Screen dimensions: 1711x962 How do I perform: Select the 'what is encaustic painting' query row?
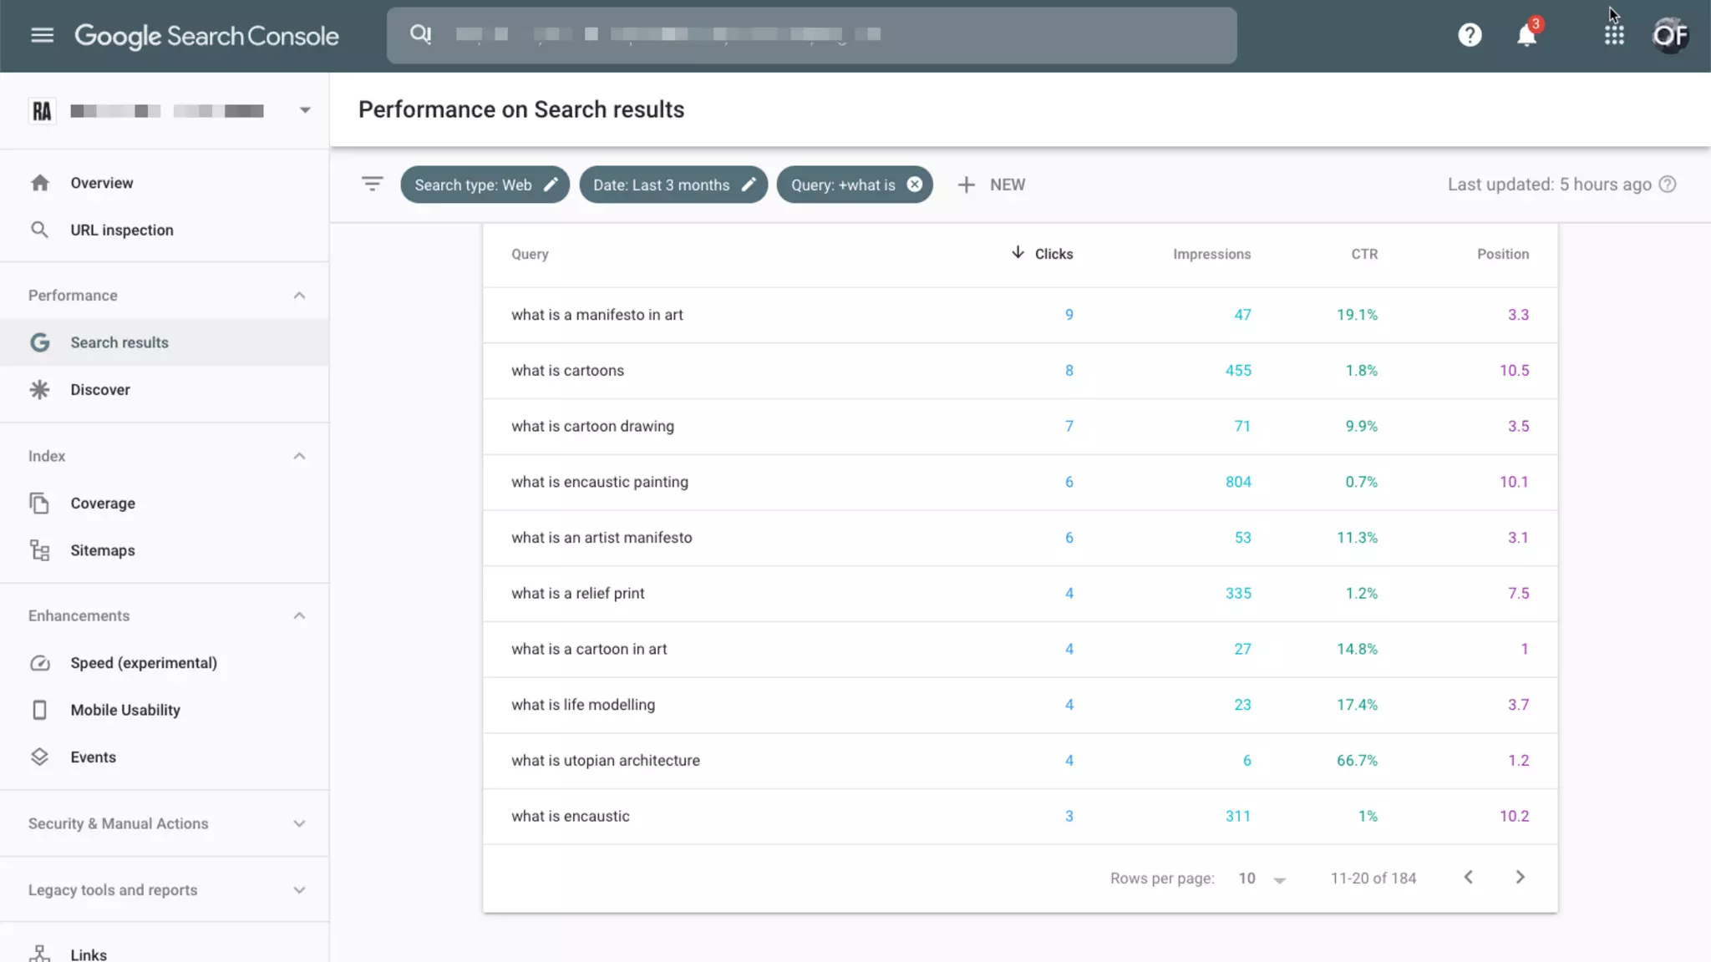coord(600,482)
